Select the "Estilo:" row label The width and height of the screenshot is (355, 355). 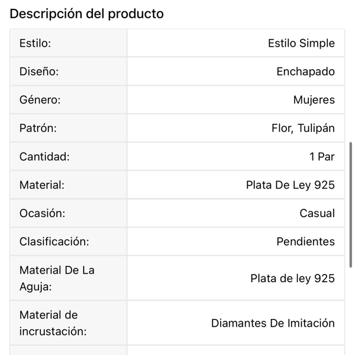pos(35,43)
